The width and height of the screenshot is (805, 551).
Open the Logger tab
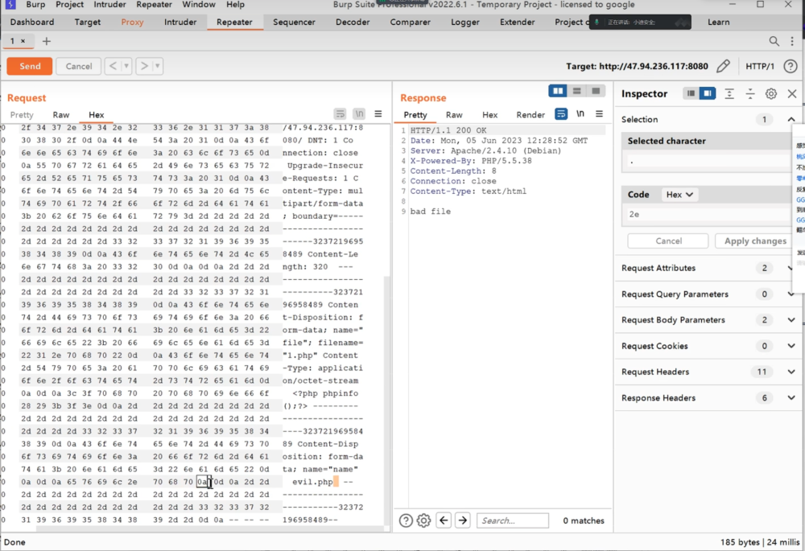(465, 22)
